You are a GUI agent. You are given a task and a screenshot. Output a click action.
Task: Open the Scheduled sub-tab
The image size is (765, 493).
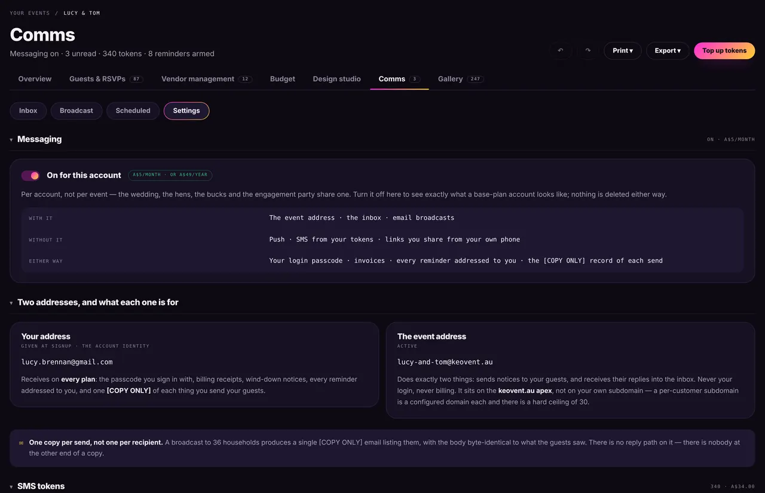click(x=133, y=111)
